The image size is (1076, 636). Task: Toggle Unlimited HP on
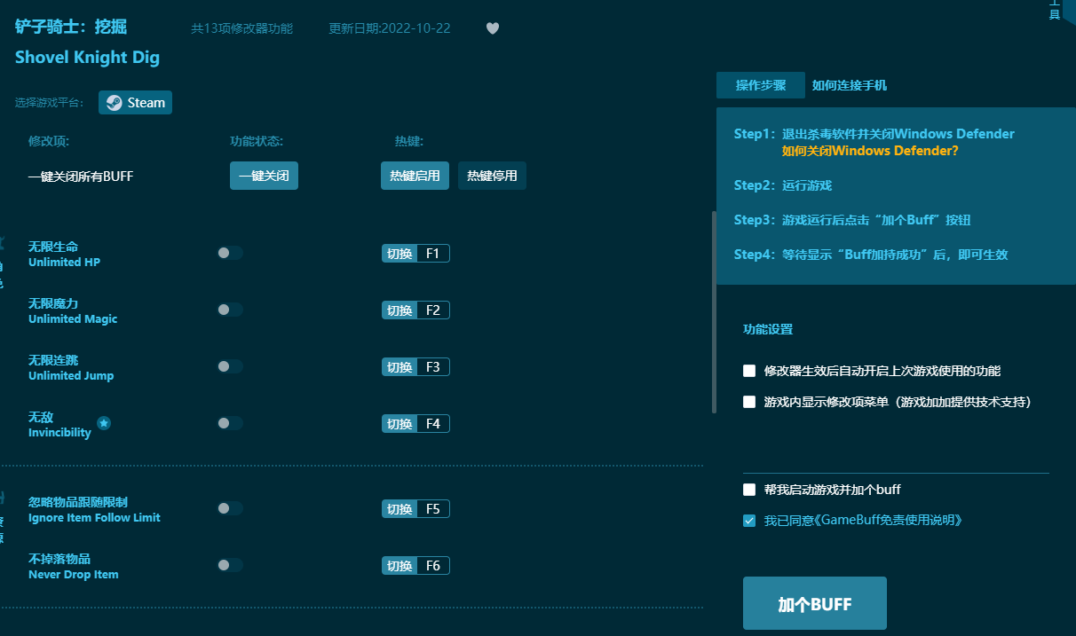coord(230,253)
